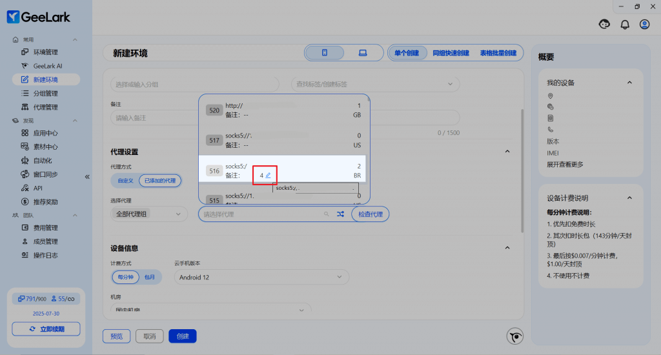The image size is (661, 355).
Task: Collapse the 我的设备 section
Action: point(629,83)
